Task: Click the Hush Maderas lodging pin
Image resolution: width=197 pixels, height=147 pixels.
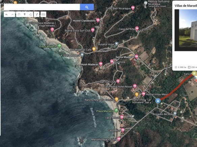Action: click(x=101, y=64)
